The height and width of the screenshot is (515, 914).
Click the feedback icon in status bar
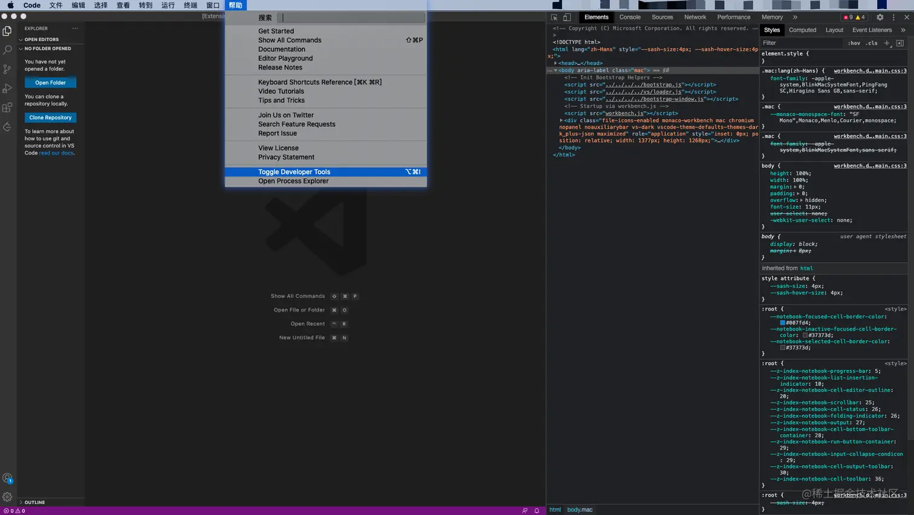pos(525,511)
